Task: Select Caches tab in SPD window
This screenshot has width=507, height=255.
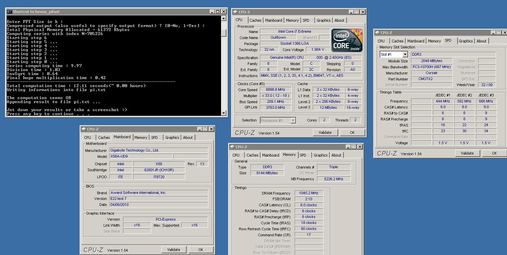Action: point(397,41)
